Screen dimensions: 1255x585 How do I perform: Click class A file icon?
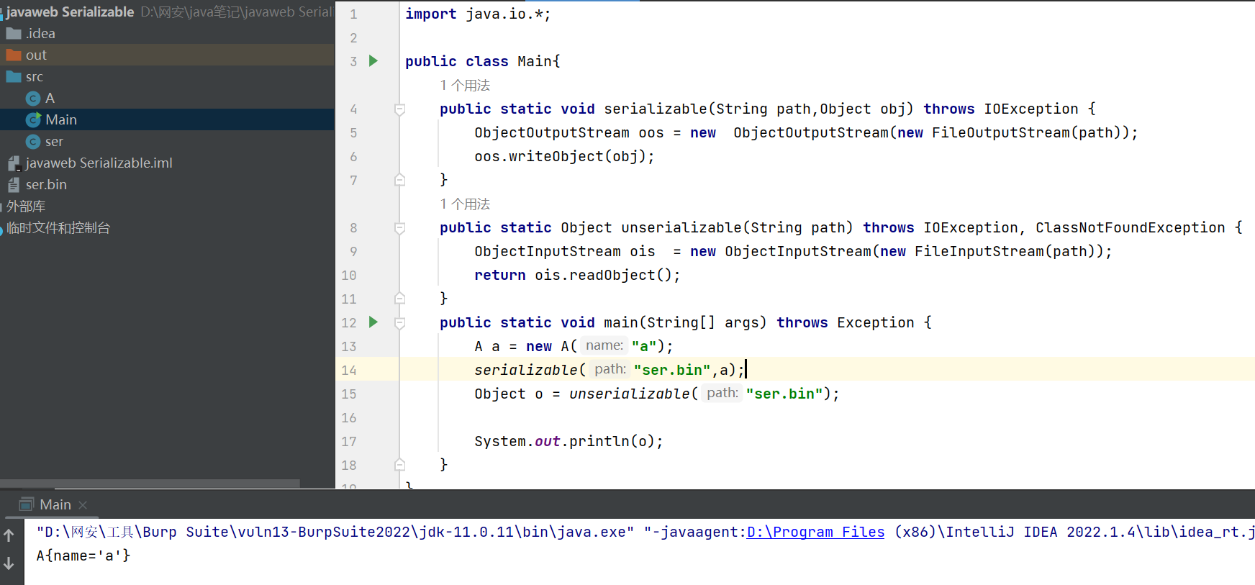click(33, 99)
